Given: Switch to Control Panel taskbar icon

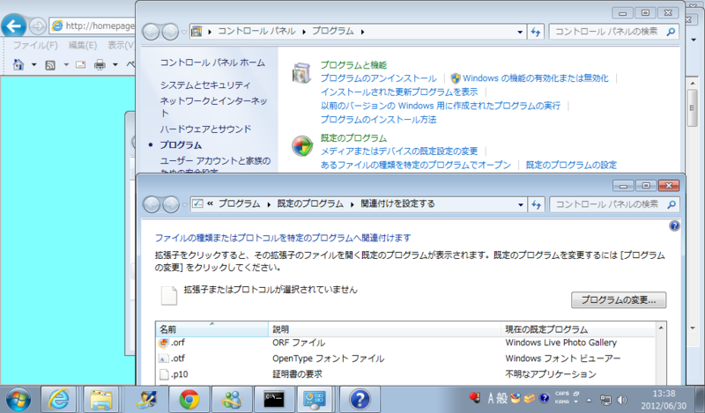Looking at the screenshot, I should coord(315,399).
